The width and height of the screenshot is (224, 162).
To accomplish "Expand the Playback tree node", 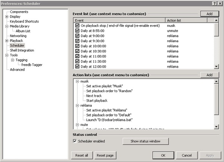I will pos(7,41).
